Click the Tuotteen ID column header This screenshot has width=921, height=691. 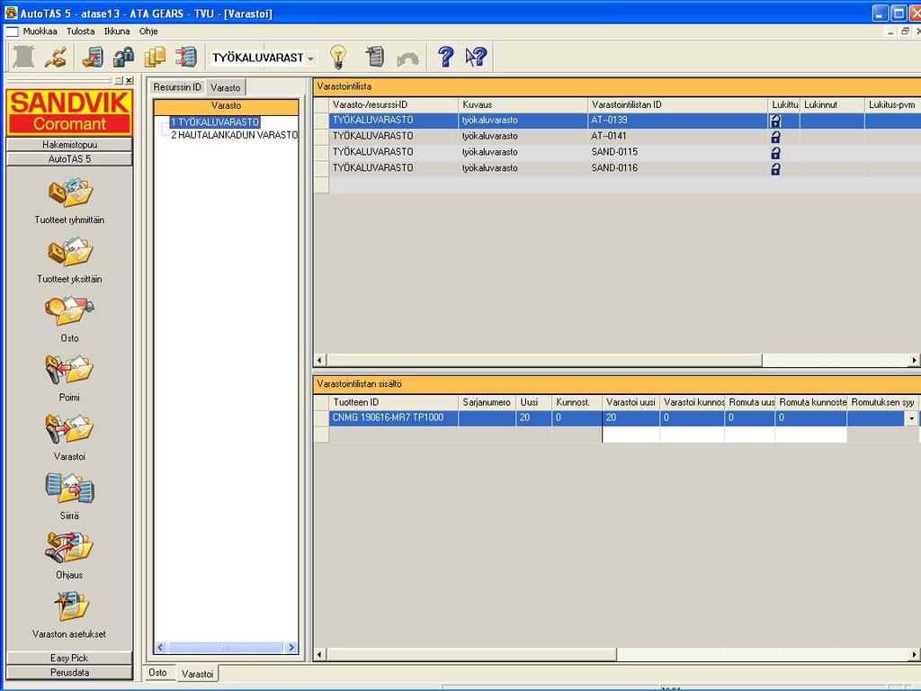click(x=394, y=402)
